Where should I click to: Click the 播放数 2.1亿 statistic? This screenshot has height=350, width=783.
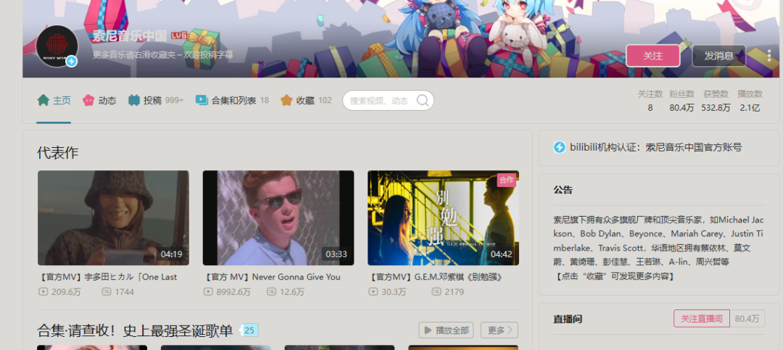750,100
